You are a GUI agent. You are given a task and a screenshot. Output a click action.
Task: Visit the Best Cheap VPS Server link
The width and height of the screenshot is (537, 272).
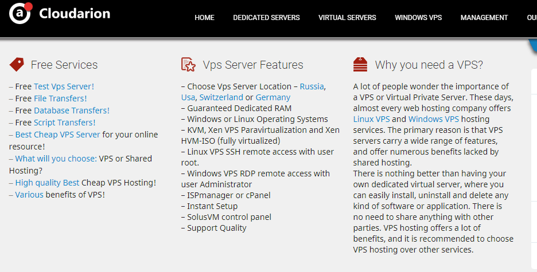point(57,135)
